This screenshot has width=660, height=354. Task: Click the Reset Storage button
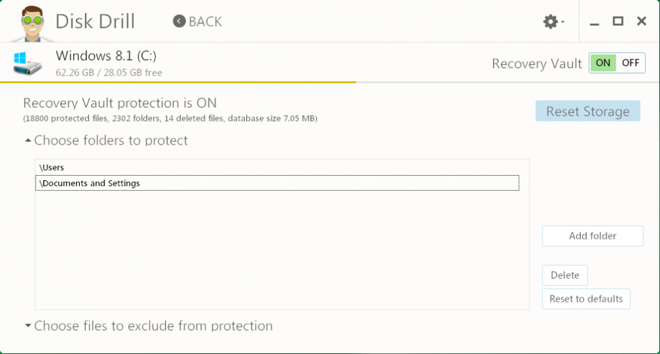click(587, 112)
